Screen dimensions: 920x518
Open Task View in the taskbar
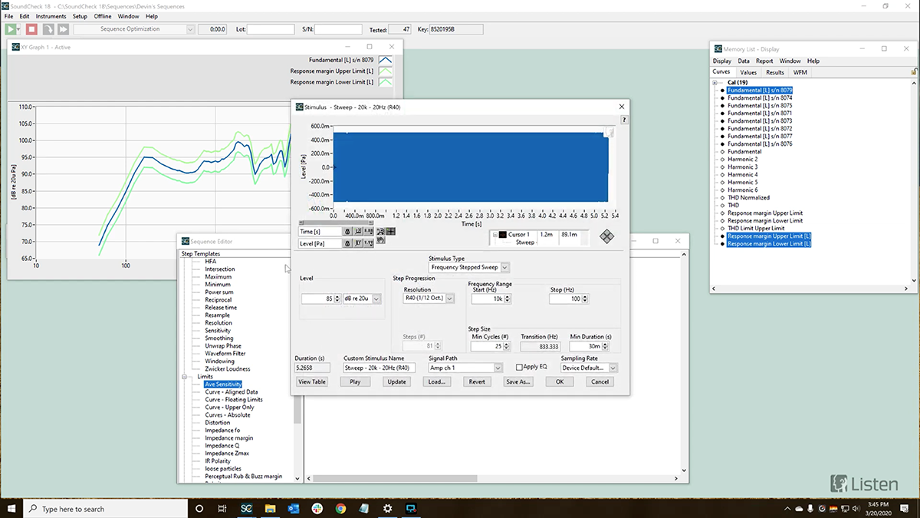222,508
